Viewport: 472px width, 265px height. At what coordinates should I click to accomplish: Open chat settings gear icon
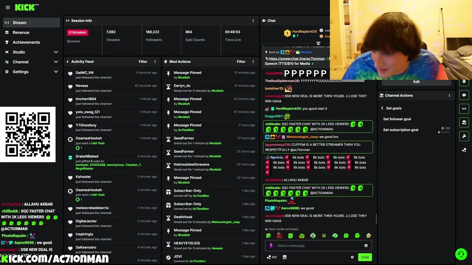click(x=352, y=257)
